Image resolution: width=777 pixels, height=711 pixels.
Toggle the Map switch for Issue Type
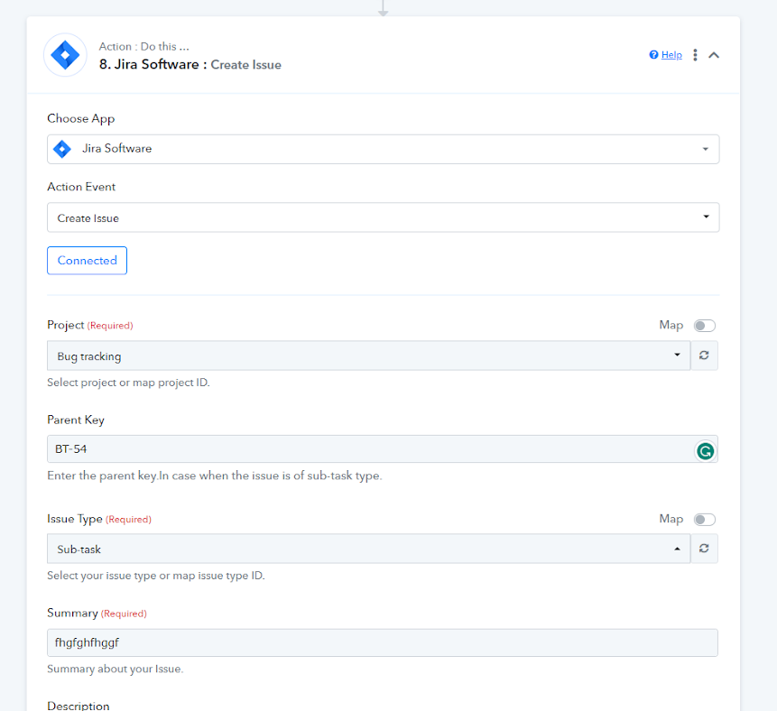704,519
